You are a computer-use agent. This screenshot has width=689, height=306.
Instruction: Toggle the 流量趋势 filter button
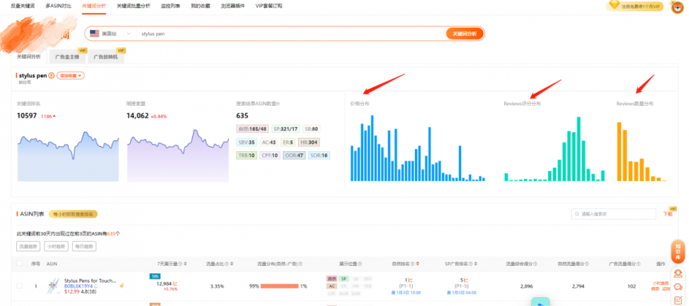28,246
